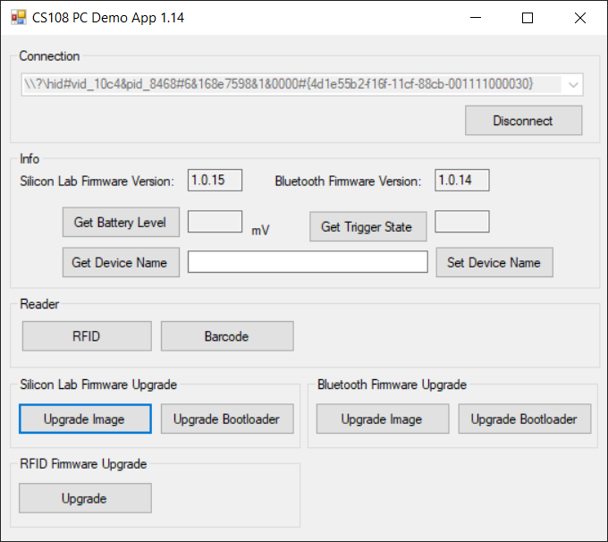This screenshot has width=608, height=542.
Task: Click the 'Bluetooth Firmware Version:' label
Action: 348,182
